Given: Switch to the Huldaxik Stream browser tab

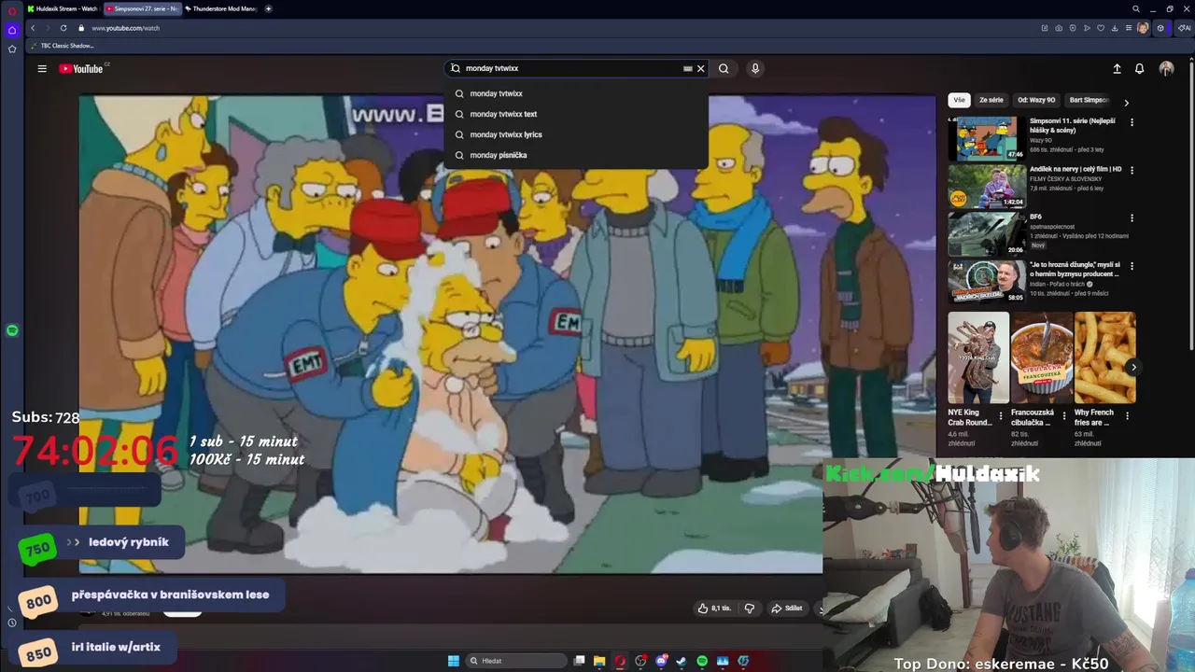Looking at the screenshot, I should tap(63, 8).
